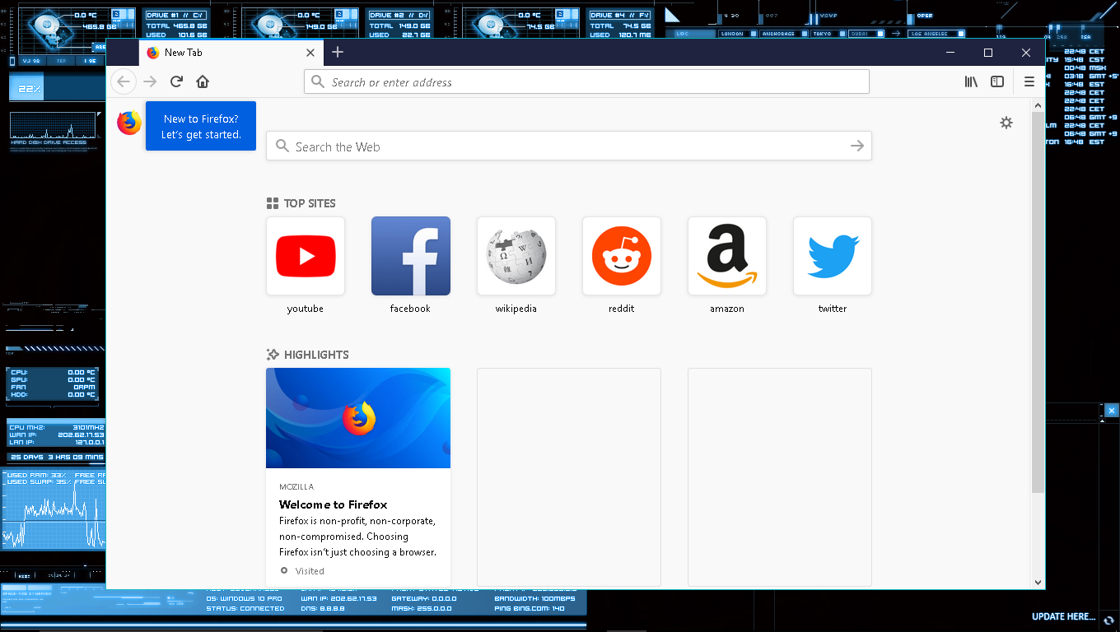Click the UPDATE HERE link

click(1064, 616)
